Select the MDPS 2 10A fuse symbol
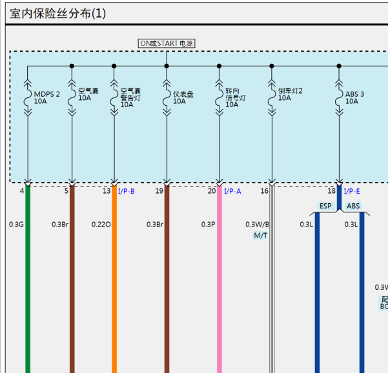This screenshot has width=388, height=373. coord(28,97)
